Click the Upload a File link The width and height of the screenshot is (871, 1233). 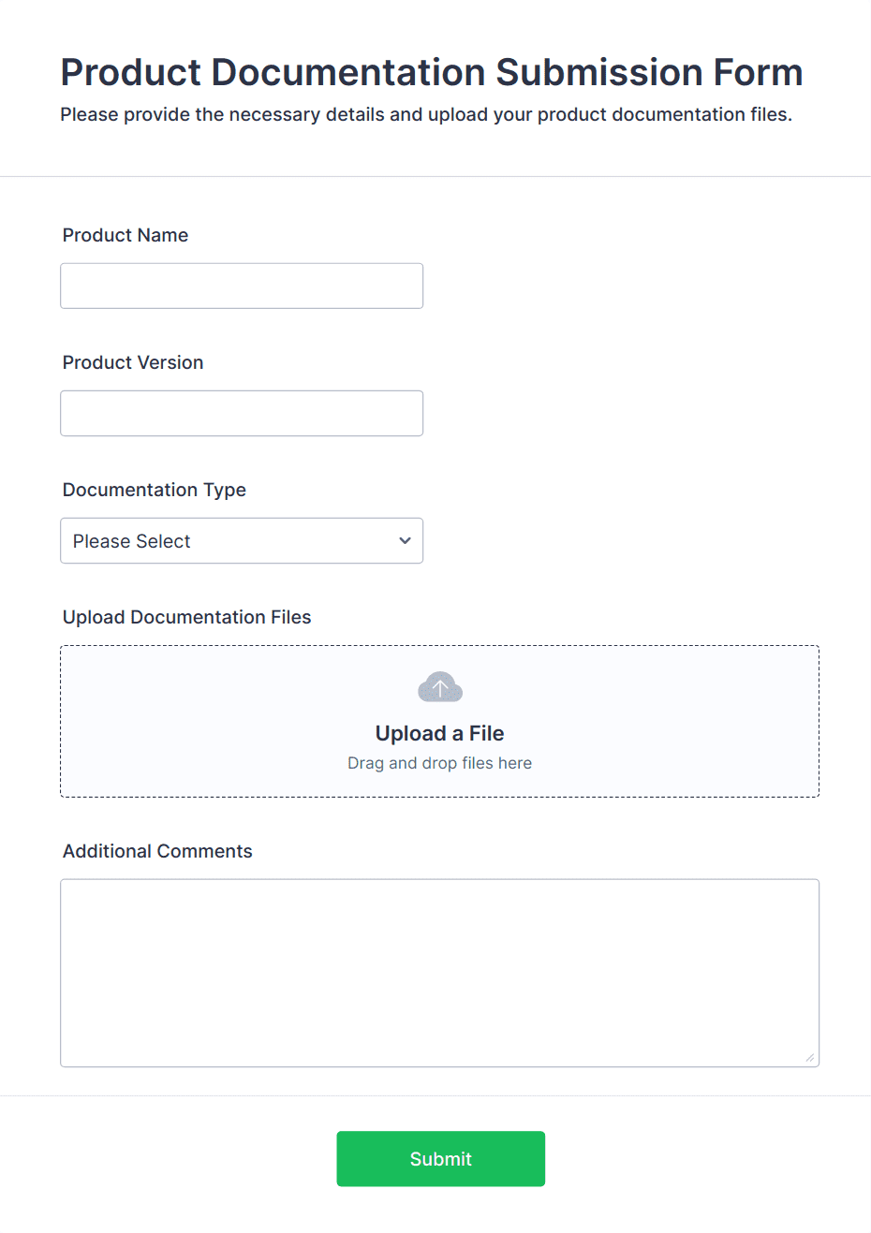[439, 733]
